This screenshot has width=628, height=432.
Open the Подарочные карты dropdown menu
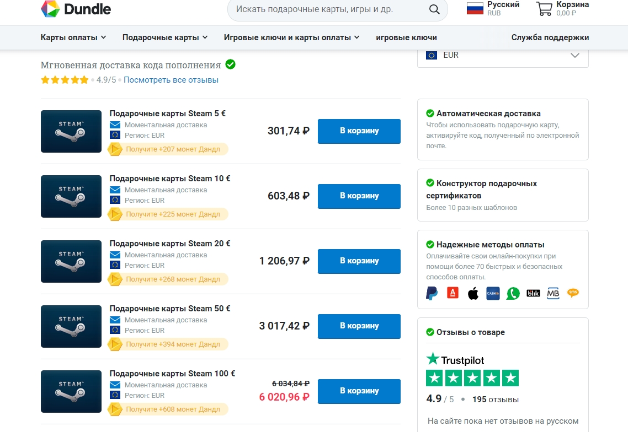(x=165, y=37)
